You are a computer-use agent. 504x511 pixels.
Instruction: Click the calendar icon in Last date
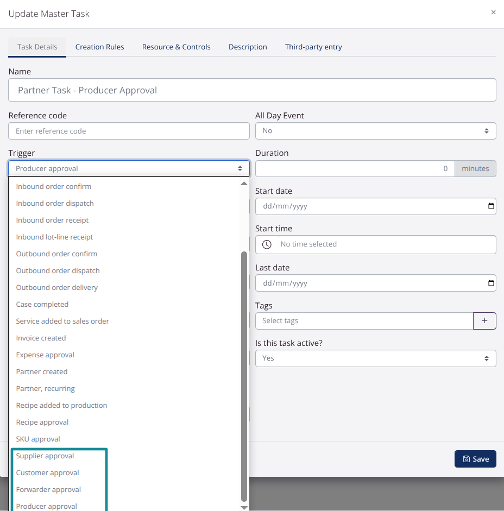point(491,283)
